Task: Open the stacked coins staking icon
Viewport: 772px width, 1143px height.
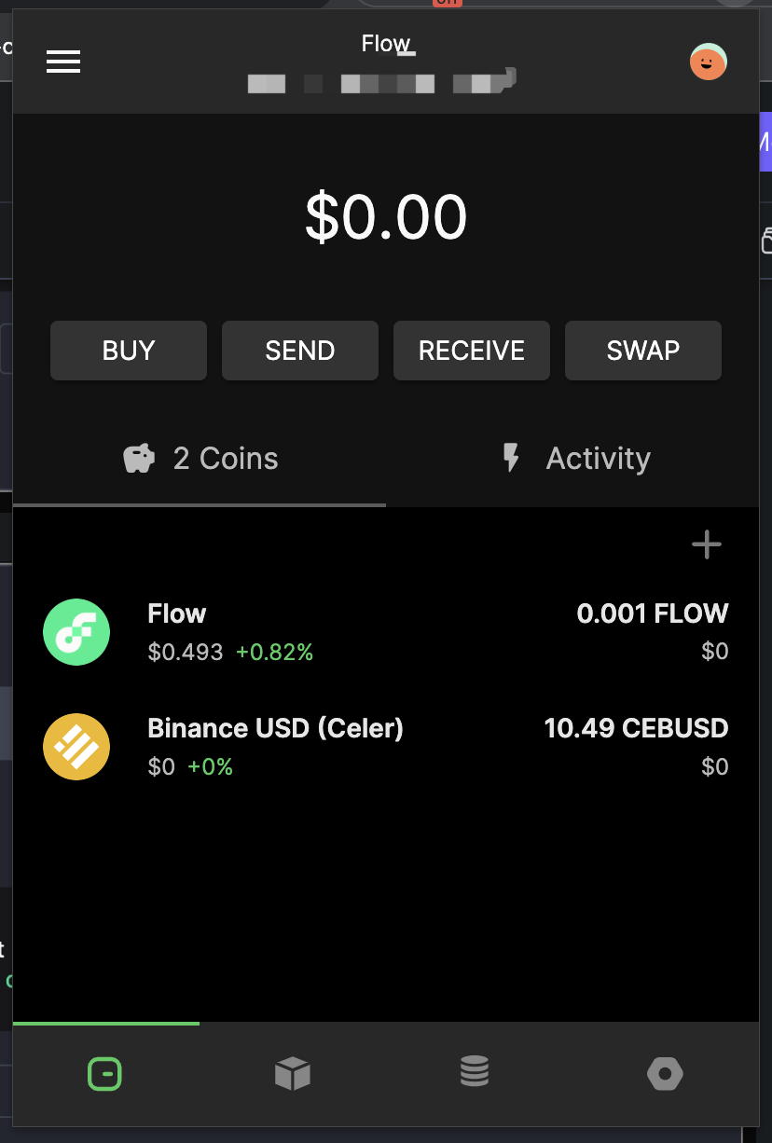Action: [x=475, y=1072]
